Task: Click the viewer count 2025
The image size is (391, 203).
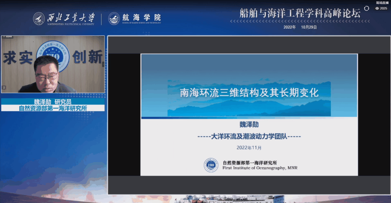Action: [383, 8]
